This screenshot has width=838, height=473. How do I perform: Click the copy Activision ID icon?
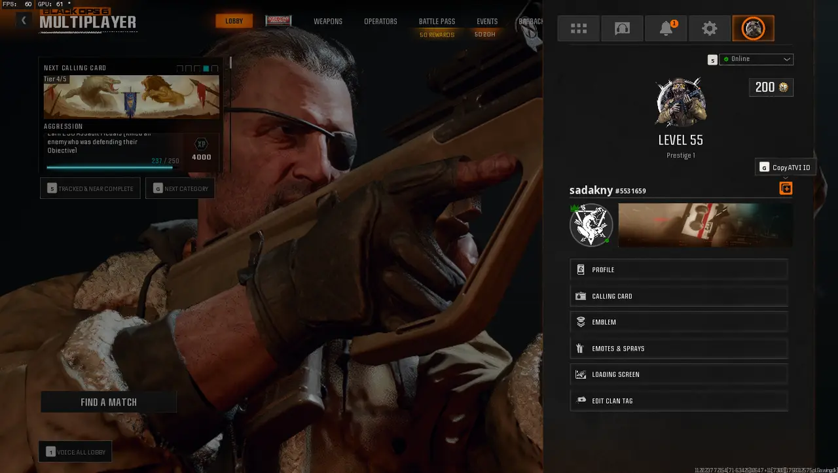click(786, 188)
